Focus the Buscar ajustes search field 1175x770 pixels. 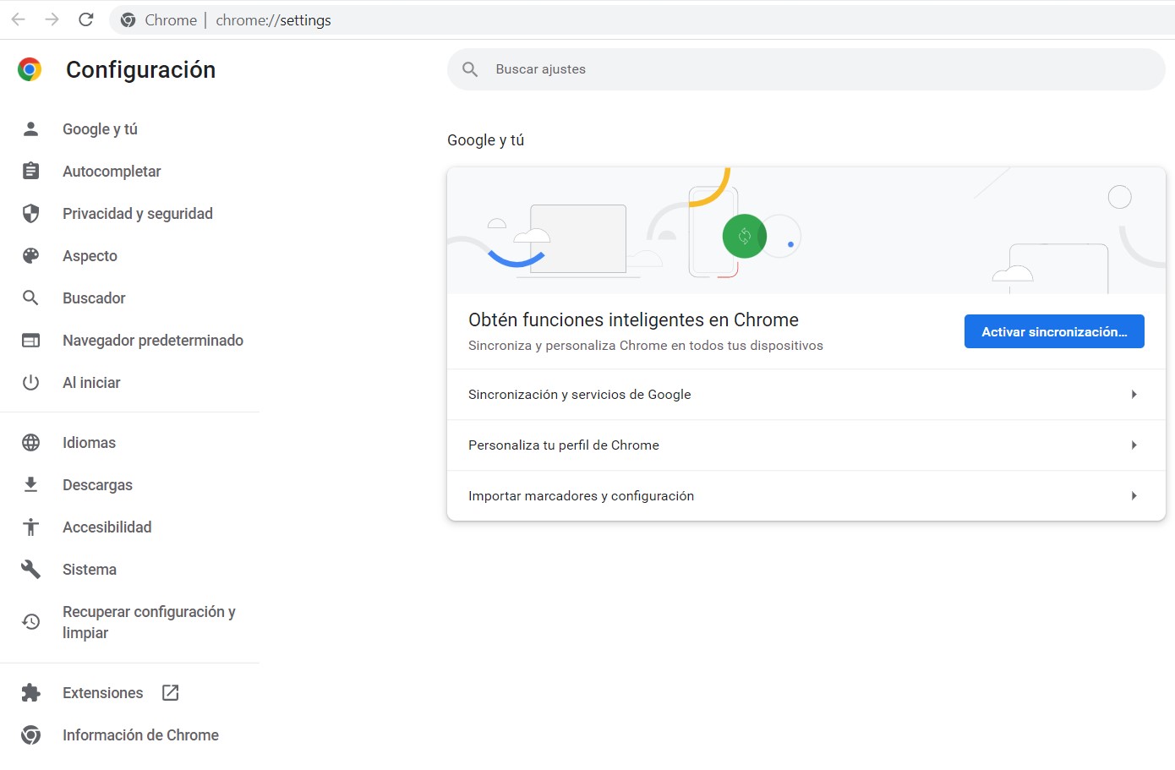[x=806, y=69]
